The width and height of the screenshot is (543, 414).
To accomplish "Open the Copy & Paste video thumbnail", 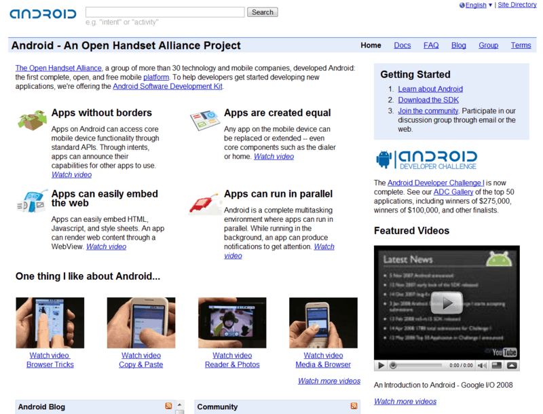I will [141, 322].
